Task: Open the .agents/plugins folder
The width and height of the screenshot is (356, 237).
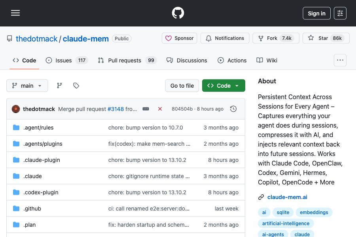Action: 43,144
